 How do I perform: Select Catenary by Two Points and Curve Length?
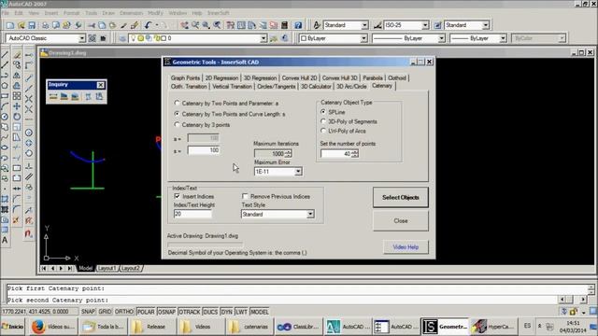point(177,114)
